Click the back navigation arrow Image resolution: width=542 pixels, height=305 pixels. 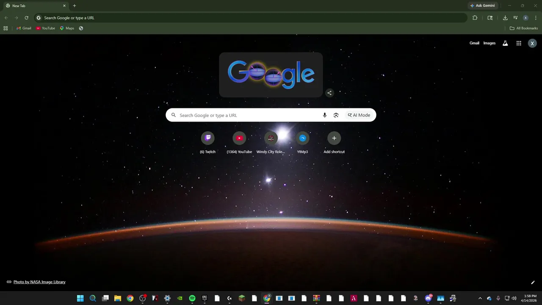tap(6, 18)
